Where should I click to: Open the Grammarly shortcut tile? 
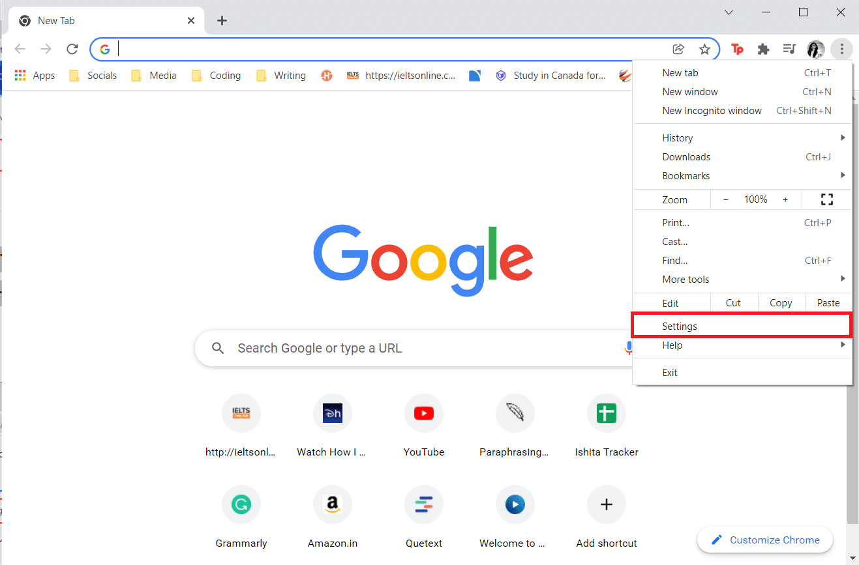pos(241,517)
